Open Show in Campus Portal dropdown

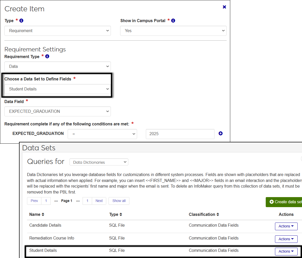coord(173,31)
